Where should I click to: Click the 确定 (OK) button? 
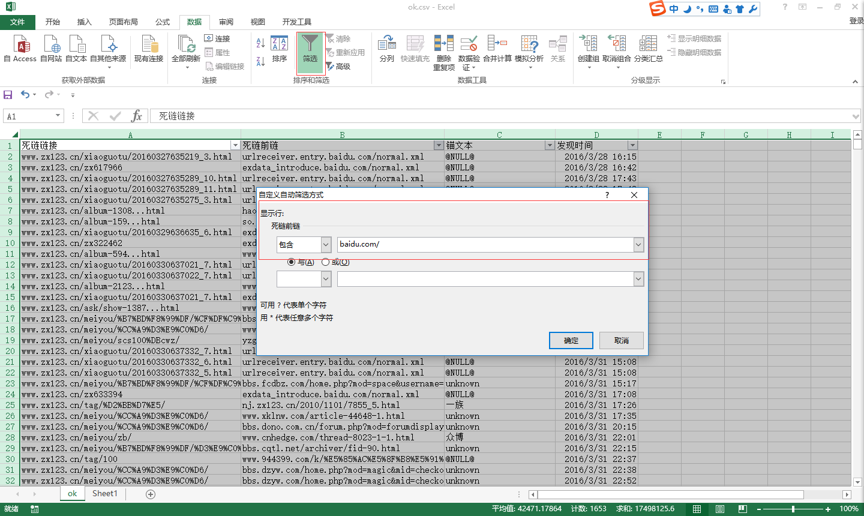[x=571, y=341]
